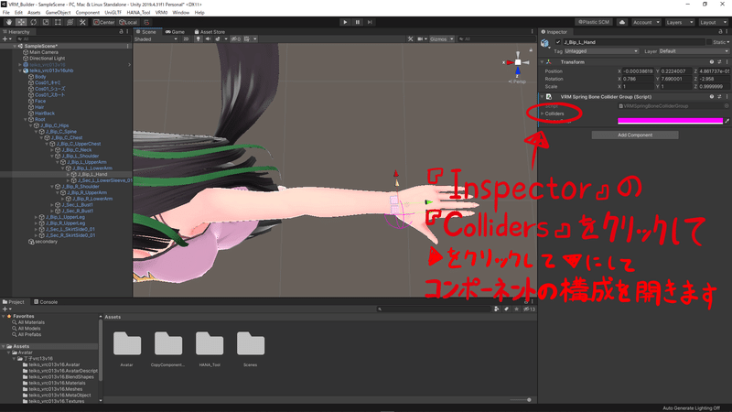
Task: Toggle the GameObject active checkbox
Action: click(x=558, y=42)
